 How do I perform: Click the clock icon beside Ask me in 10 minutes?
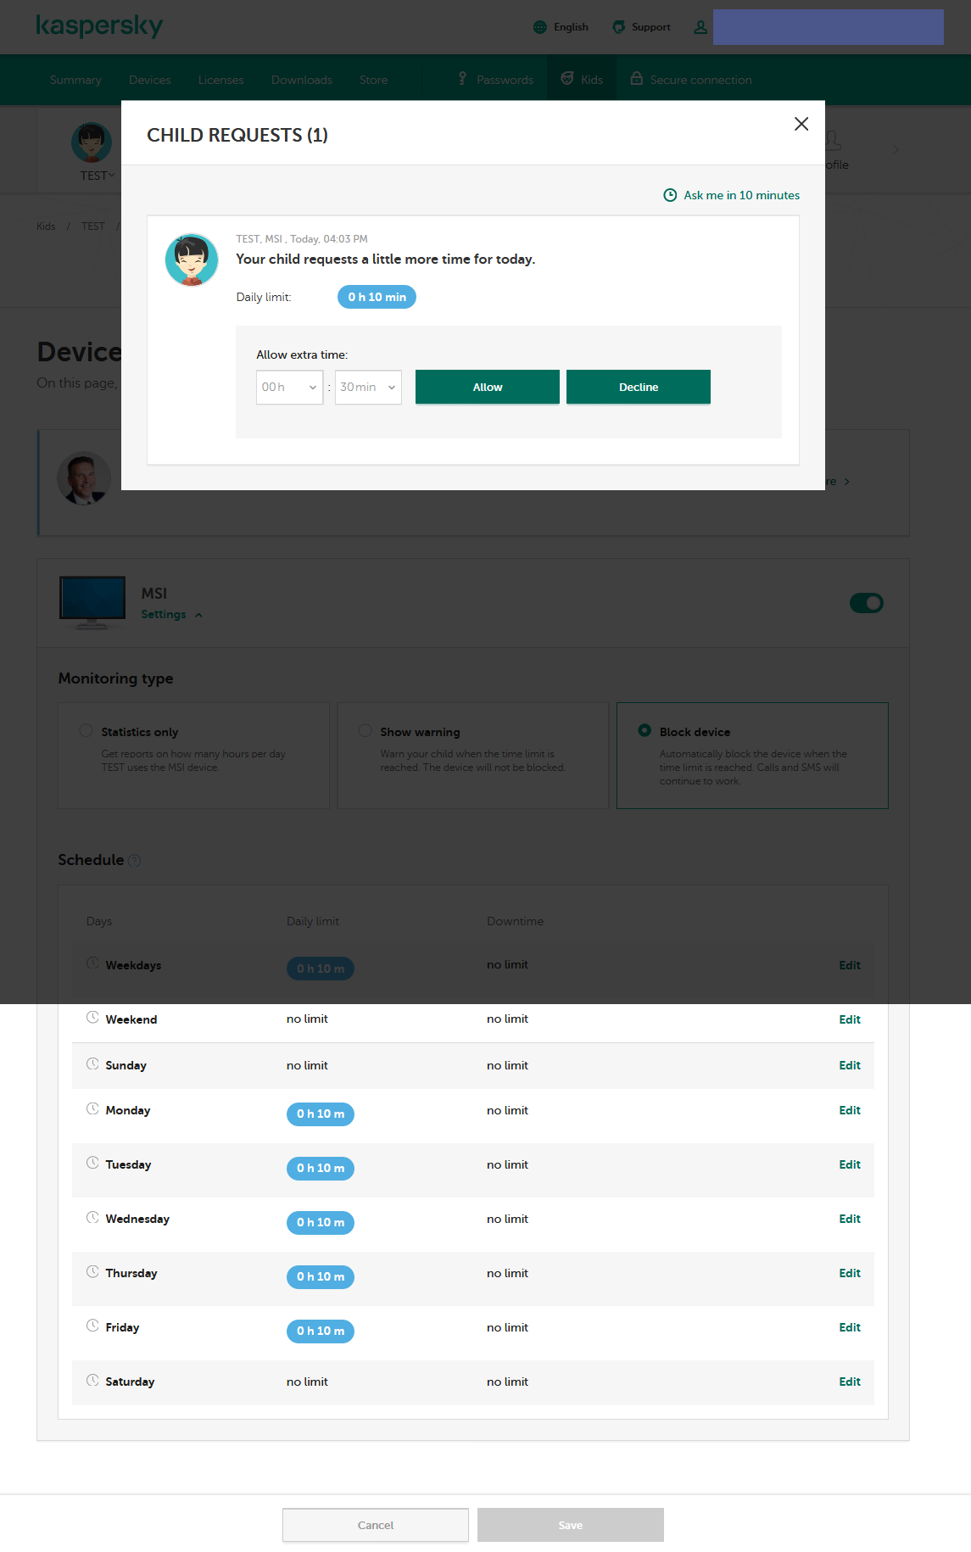tap(670, 195)
